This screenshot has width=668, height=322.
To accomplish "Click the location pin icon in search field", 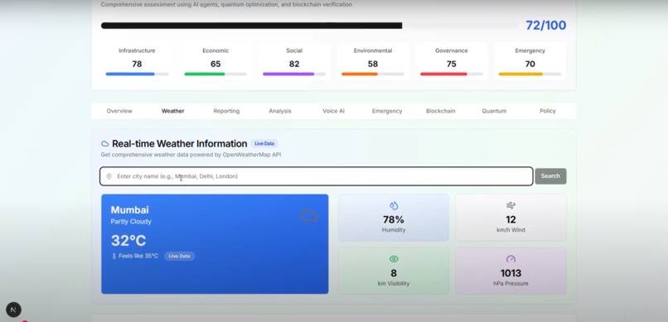I will pos(109,176).
